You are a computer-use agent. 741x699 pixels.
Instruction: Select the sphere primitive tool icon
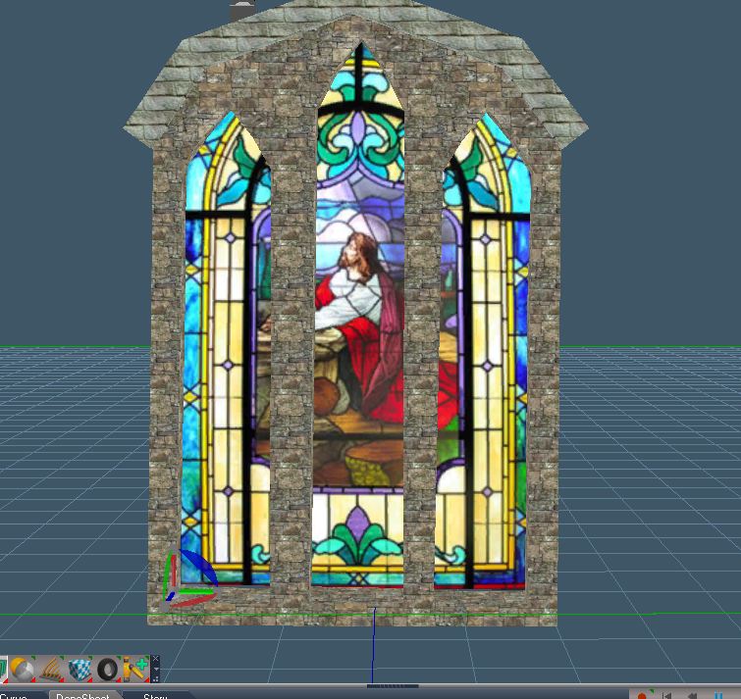[x=22, y=669]
